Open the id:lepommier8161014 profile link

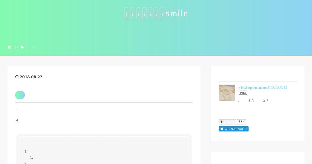coord(263,87)
